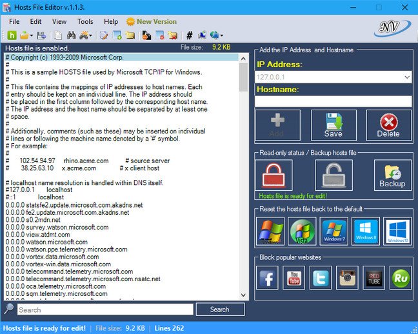Image resolution: width=418 pixels, height=334 pixels.
Task: Click the Hostname input field
Action: (333, 101)
